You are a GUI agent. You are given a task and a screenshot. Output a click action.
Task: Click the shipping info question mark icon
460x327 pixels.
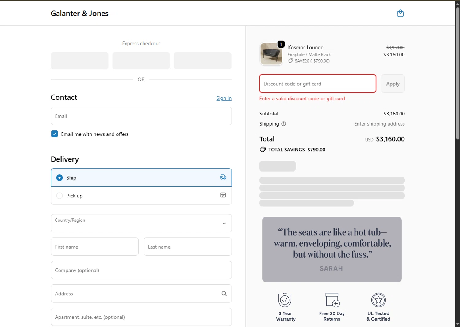[x=284, y=124]
